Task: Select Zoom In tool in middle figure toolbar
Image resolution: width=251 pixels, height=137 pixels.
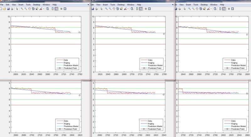Action: click(x=106, y=9)
